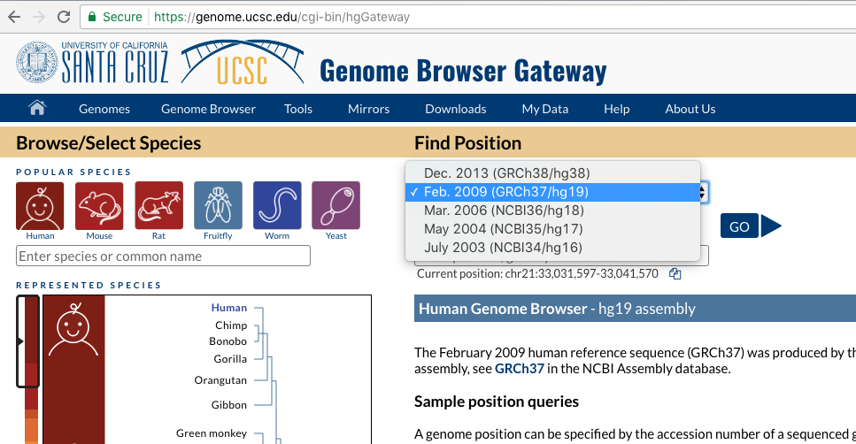This screenshot has width=856, height=444.
Task: Select the Worm species icon
Action: [x=277, y=205]
